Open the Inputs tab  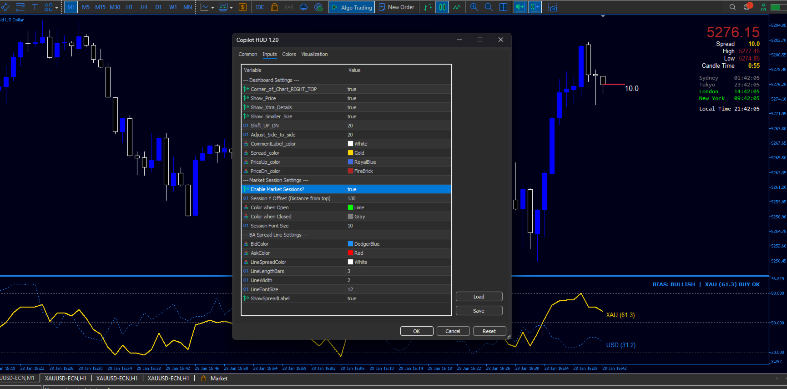pyautogui.click(x=270, y=54)
